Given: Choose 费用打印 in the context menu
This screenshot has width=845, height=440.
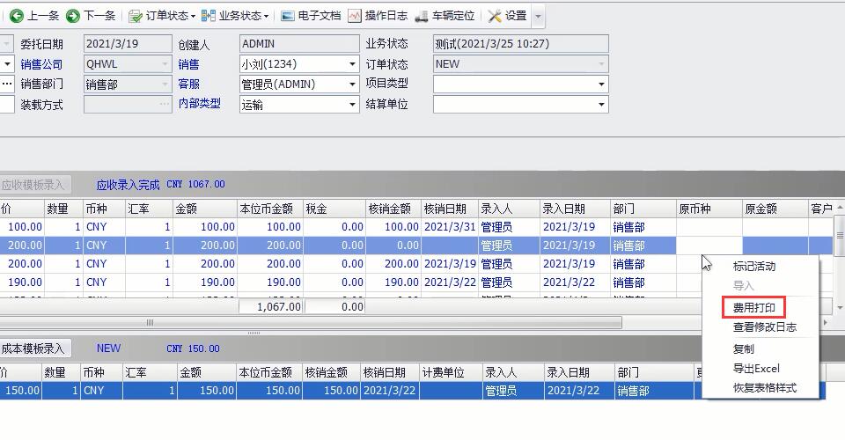Looking at the screenshot, I should (753, 308).
